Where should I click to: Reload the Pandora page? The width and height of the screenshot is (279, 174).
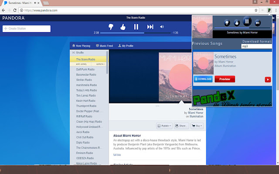pos(15,10)
